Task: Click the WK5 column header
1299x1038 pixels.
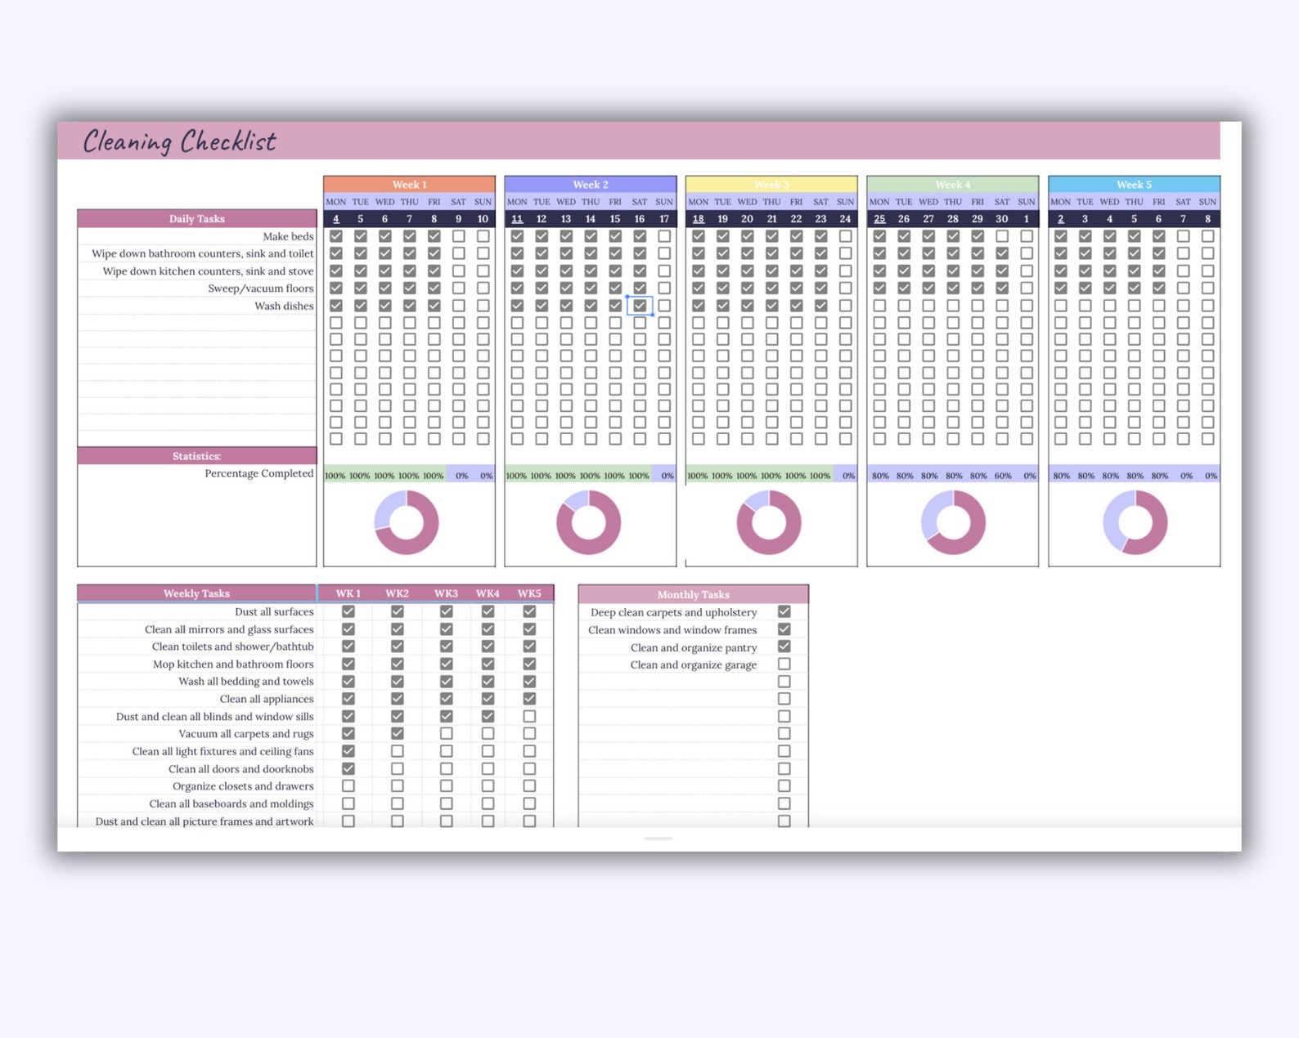Action: click(x=529, y=593)
